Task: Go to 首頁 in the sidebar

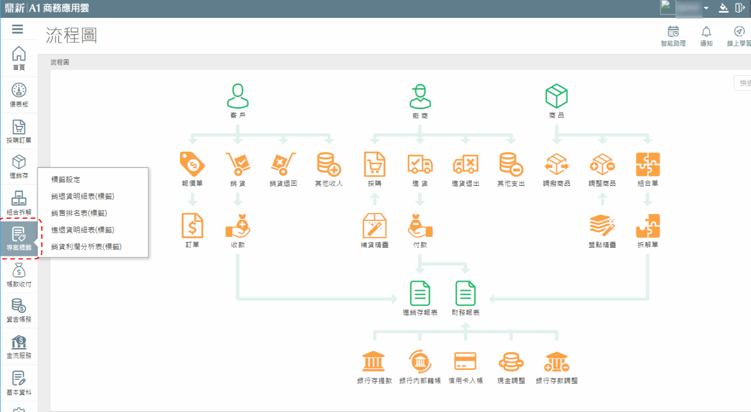Action: (19, 58)
